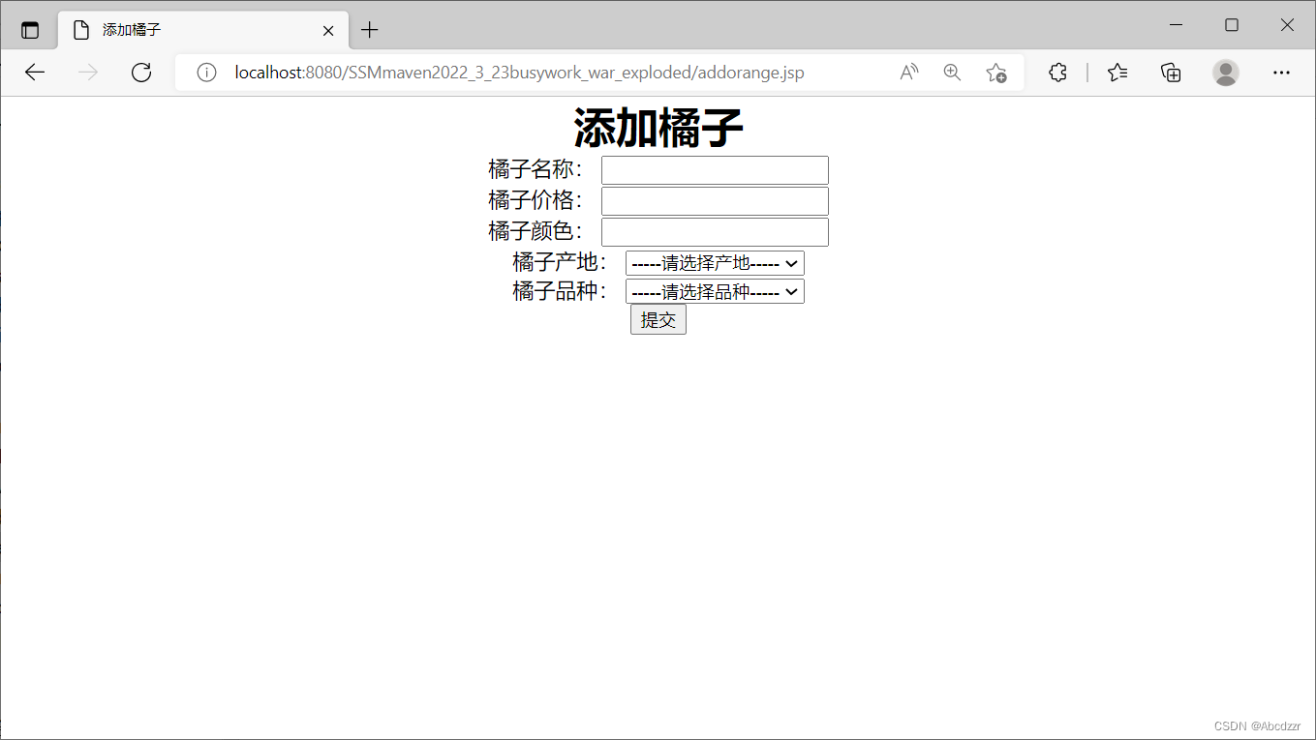Activate the Read Aloud icon

[908, 73]
